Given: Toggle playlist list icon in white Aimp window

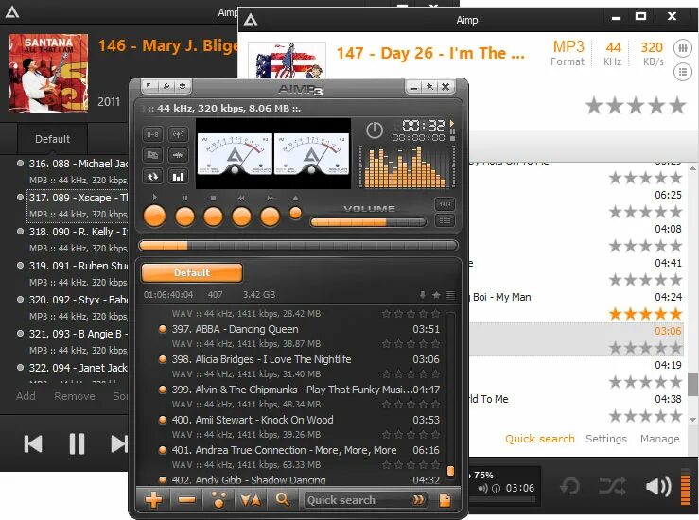Looking at the screenshot, I should click(683, 72).
